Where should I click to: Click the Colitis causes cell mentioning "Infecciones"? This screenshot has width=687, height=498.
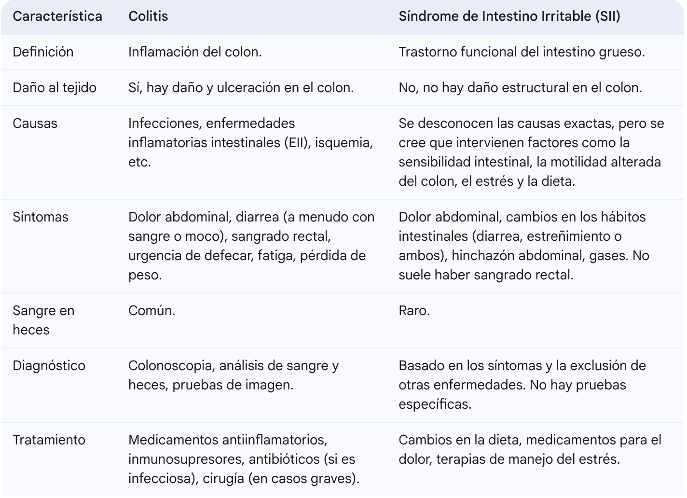click(250, 143)
